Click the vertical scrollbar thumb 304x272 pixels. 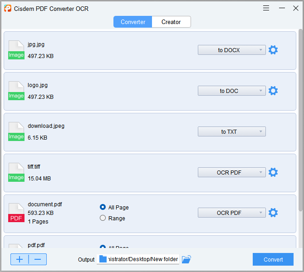pyautogui.click(x=300, y=120)
